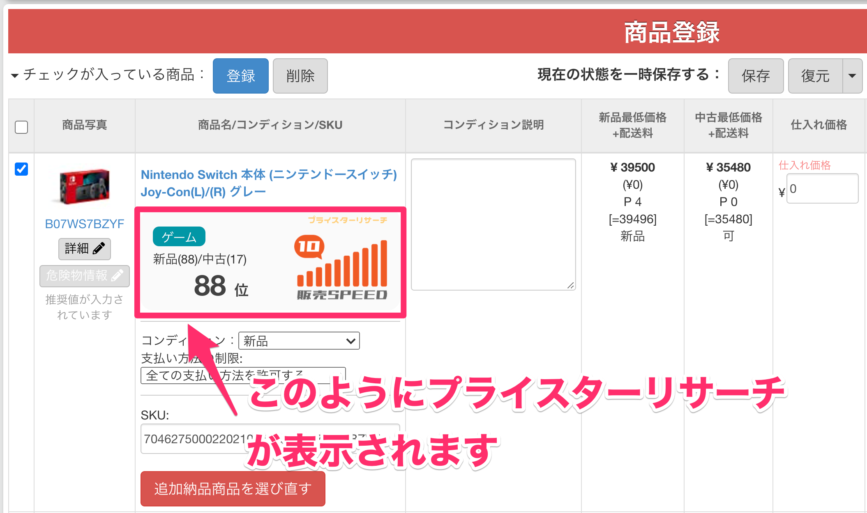The image size is (867, 513).
Task: Click the コンディション説明 text area
Action: [x=493, y=224]
